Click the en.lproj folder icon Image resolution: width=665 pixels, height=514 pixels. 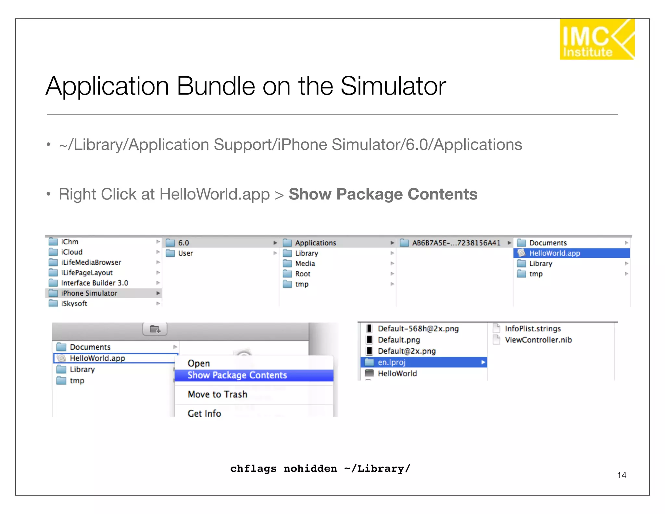click(370, 362)
